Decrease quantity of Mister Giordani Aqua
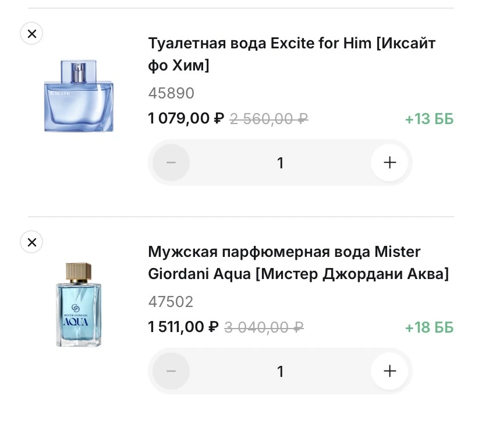482x434 pixels. coord(171,371)
